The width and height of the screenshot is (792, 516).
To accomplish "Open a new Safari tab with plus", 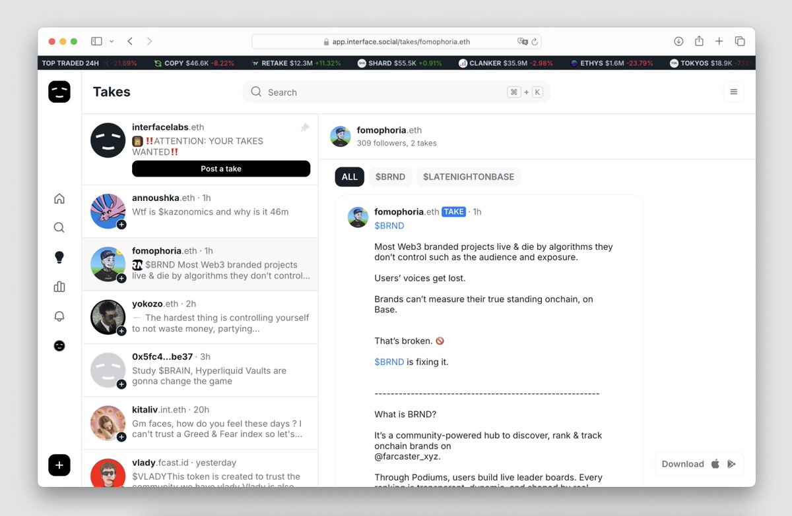I will point(719,41).
